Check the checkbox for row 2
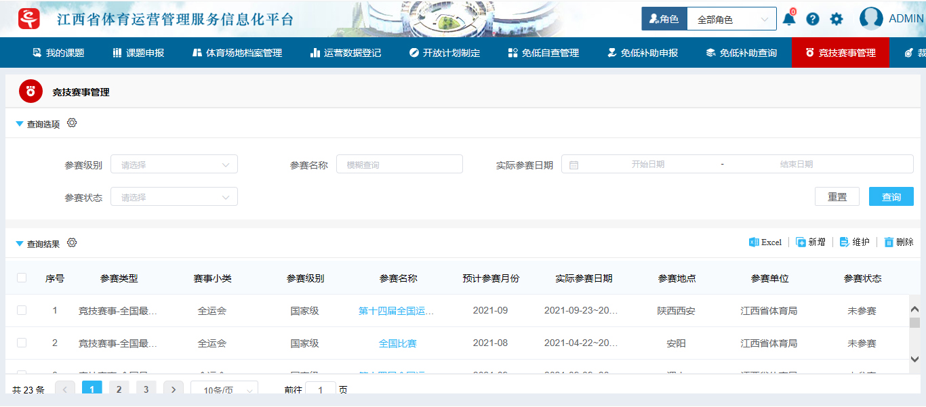The height and width of the screenshot is (407, 926). tap(22, 343)
